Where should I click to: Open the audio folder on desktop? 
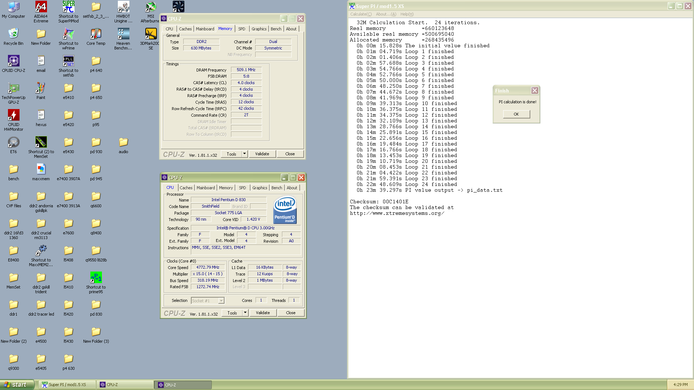coord(123,145)
